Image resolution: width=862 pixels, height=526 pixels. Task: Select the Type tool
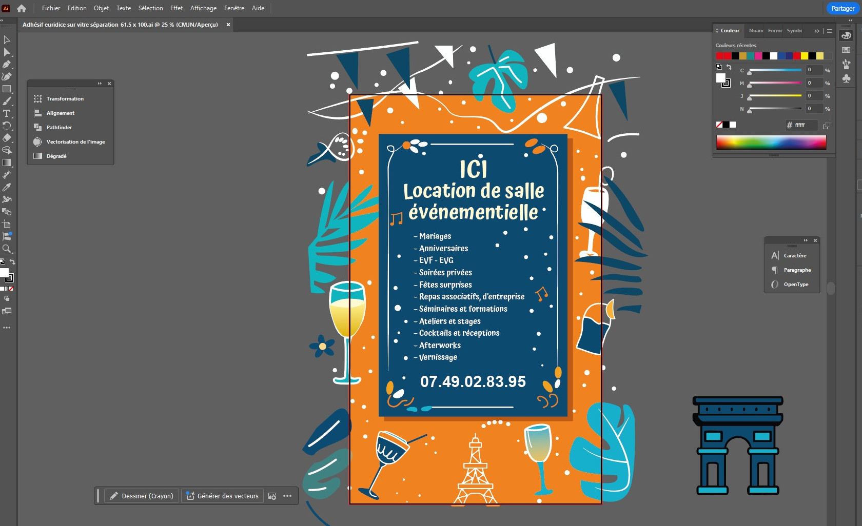(7, 112)
